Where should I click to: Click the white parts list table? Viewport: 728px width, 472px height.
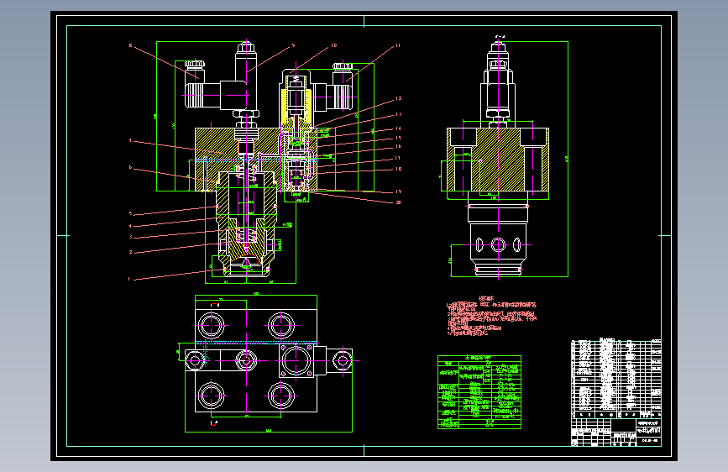[616, 379]
